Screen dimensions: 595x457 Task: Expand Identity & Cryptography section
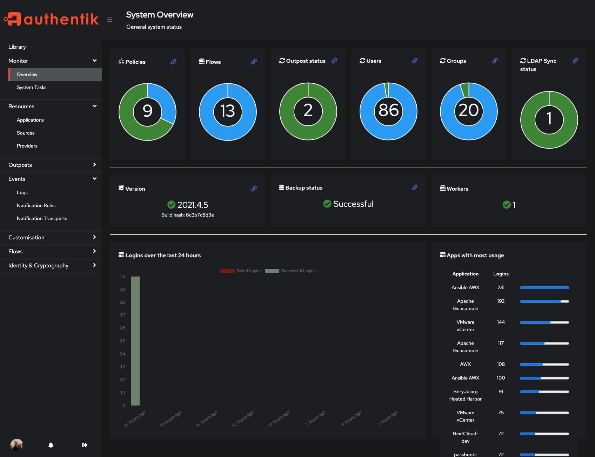click(51, 265)
